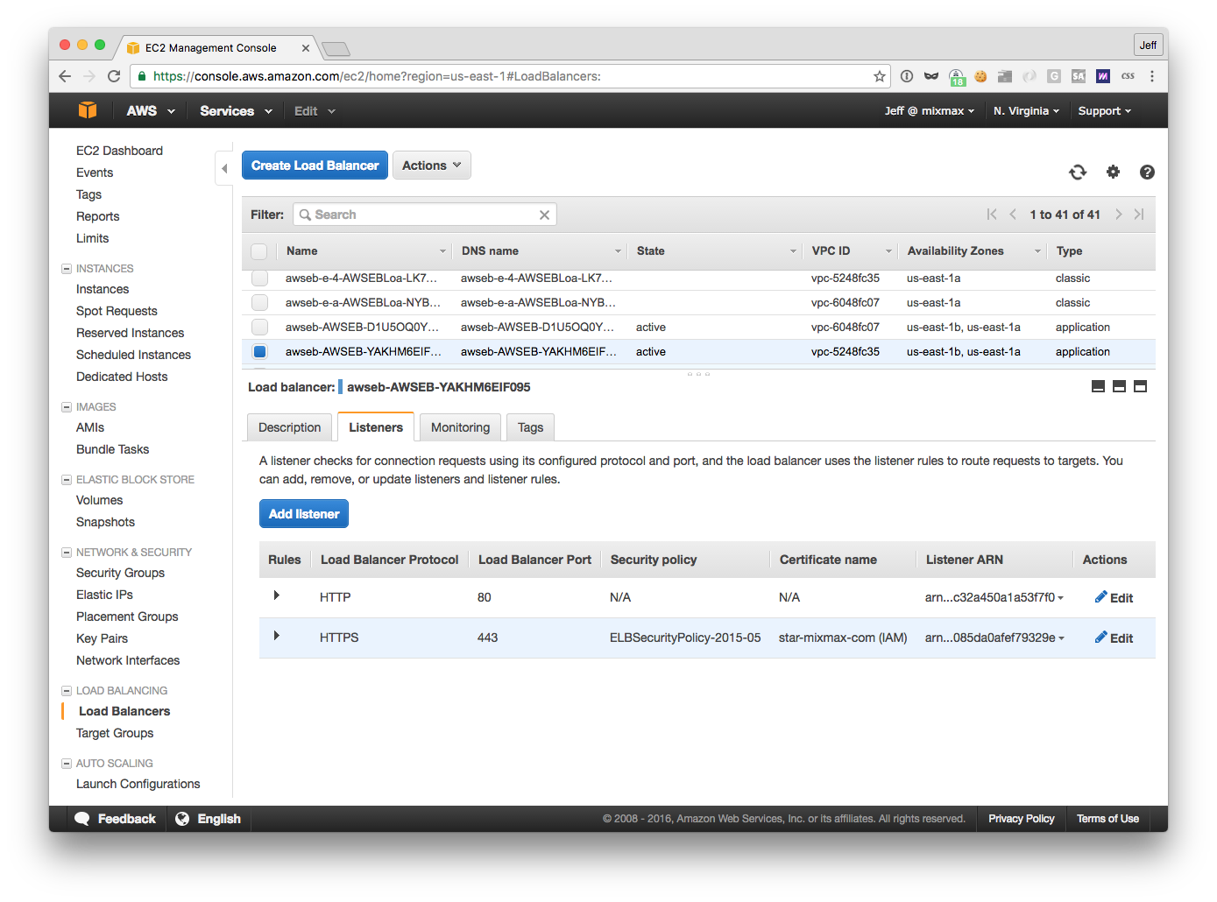Go to the next results page
This screenshot has width=1217, height=902.
pyautogui.click(x=1119, y=215)
